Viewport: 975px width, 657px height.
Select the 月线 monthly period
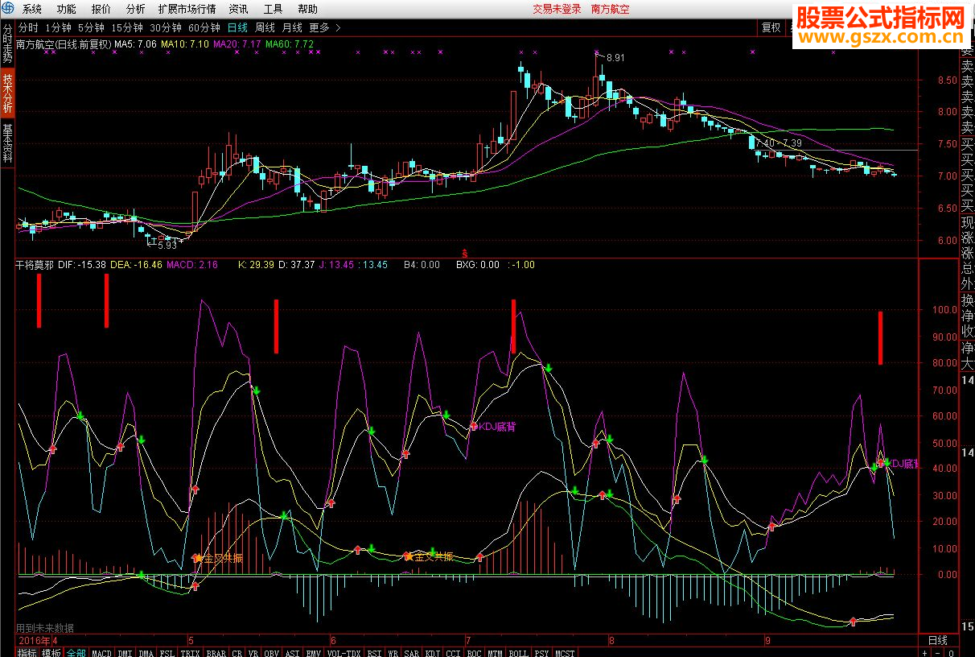292,27
